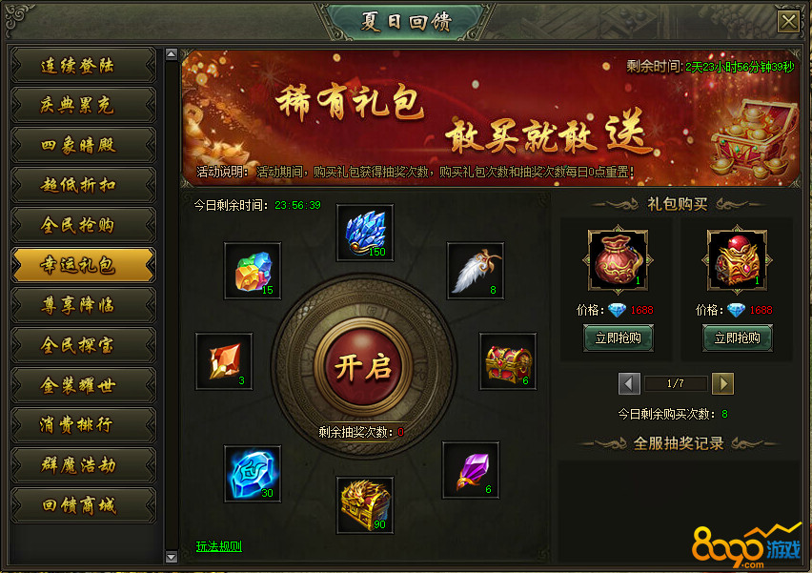812x573 pixels.
Task: Open the 玩法规则 rules link
Action: [219, 546]
